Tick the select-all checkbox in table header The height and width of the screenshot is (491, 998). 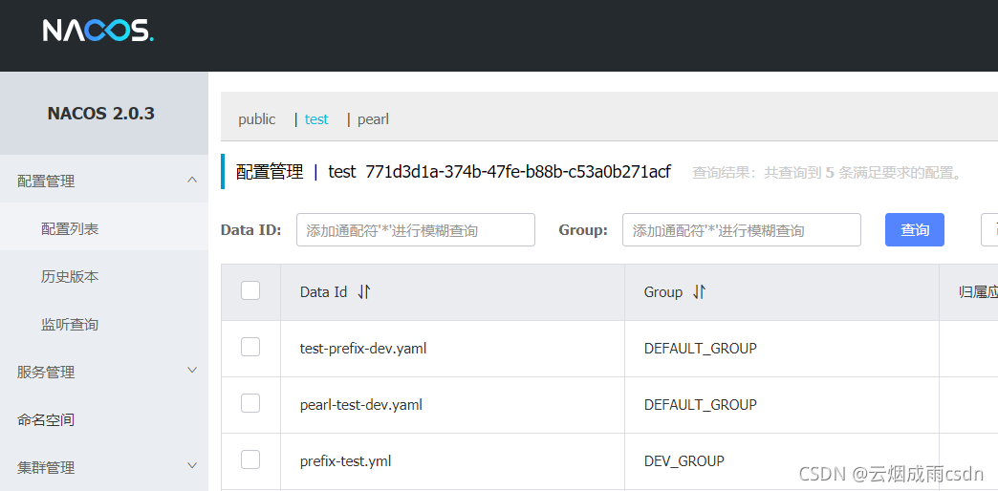point(250,290)
